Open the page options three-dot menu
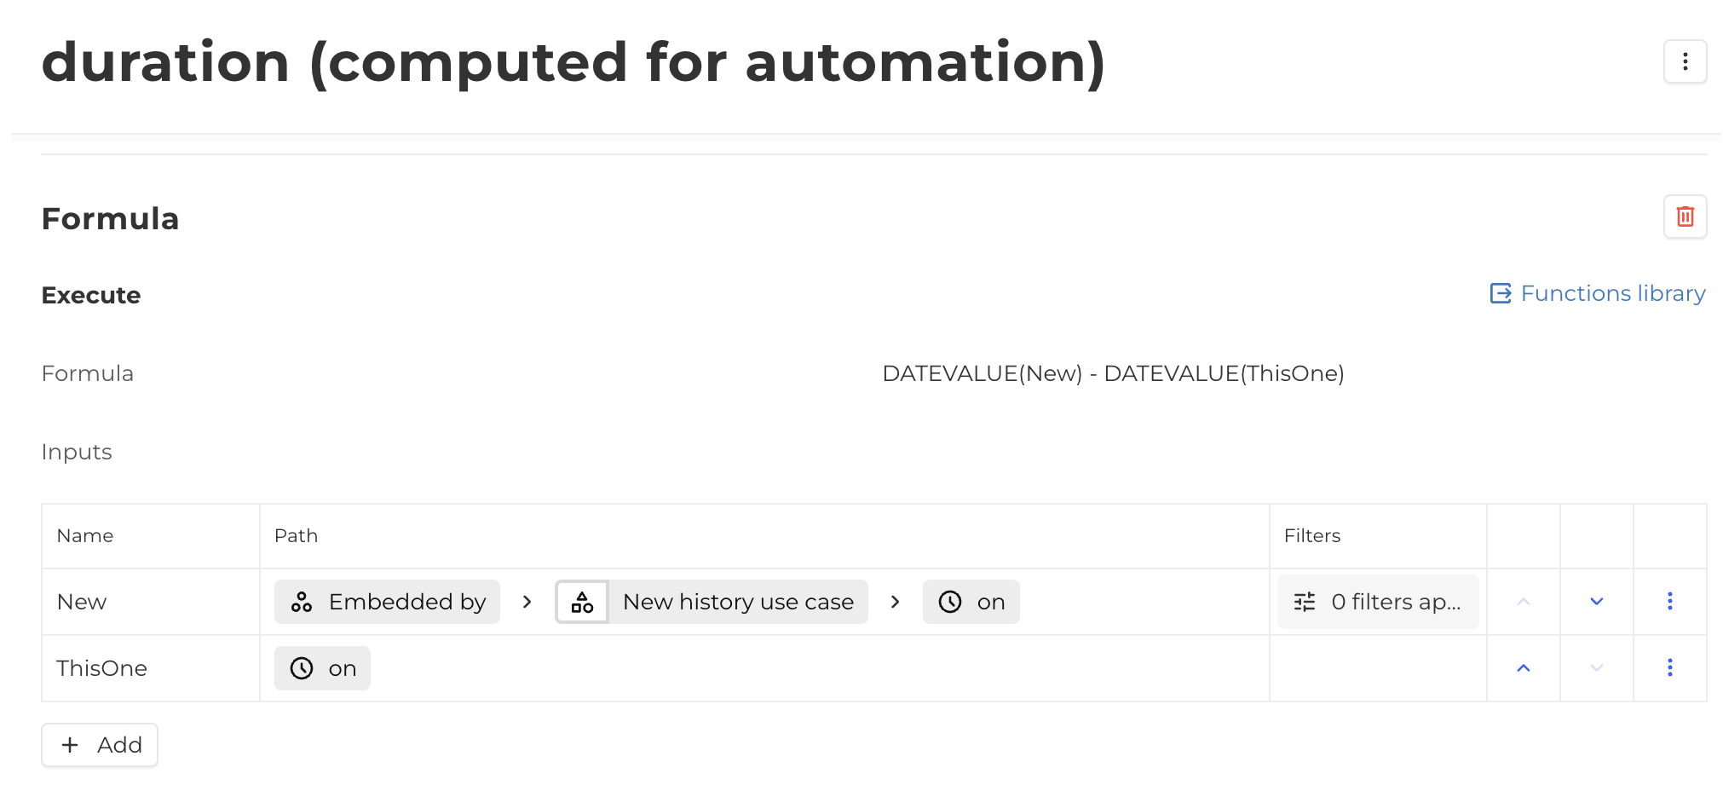The width and height of the screenshot is (1723, 808). tap(1685, 61)
